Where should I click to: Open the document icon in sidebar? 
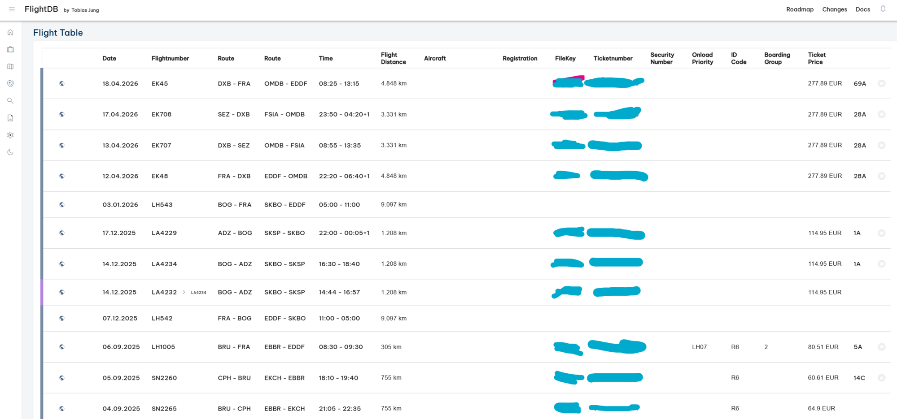(10, 118)
